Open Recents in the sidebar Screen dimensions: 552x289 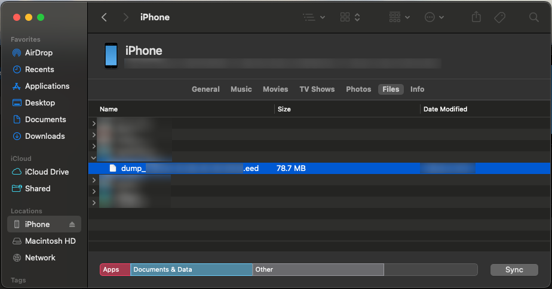tap(39, 69)
